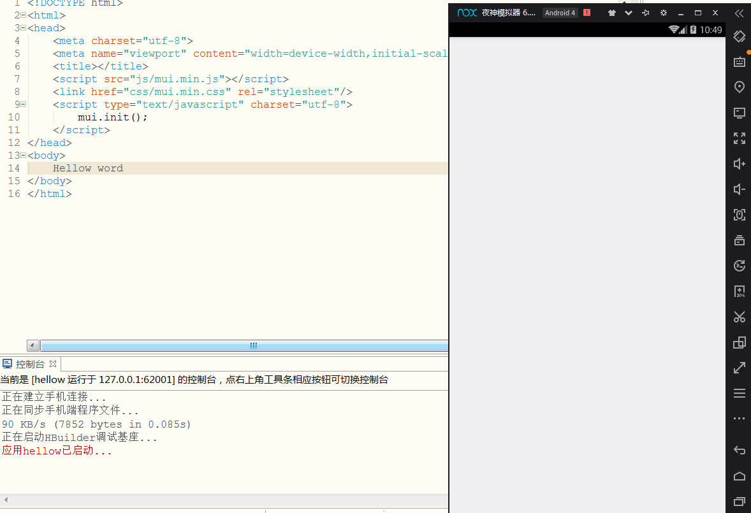Open the Nox title bar dropdown arrow
The width and height of the screenshot is (751, 513).
pos(629,13)
